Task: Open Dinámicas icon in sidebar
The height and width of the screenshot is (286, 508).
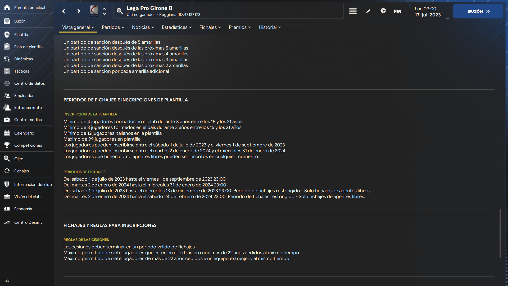Action: [7, 59]
